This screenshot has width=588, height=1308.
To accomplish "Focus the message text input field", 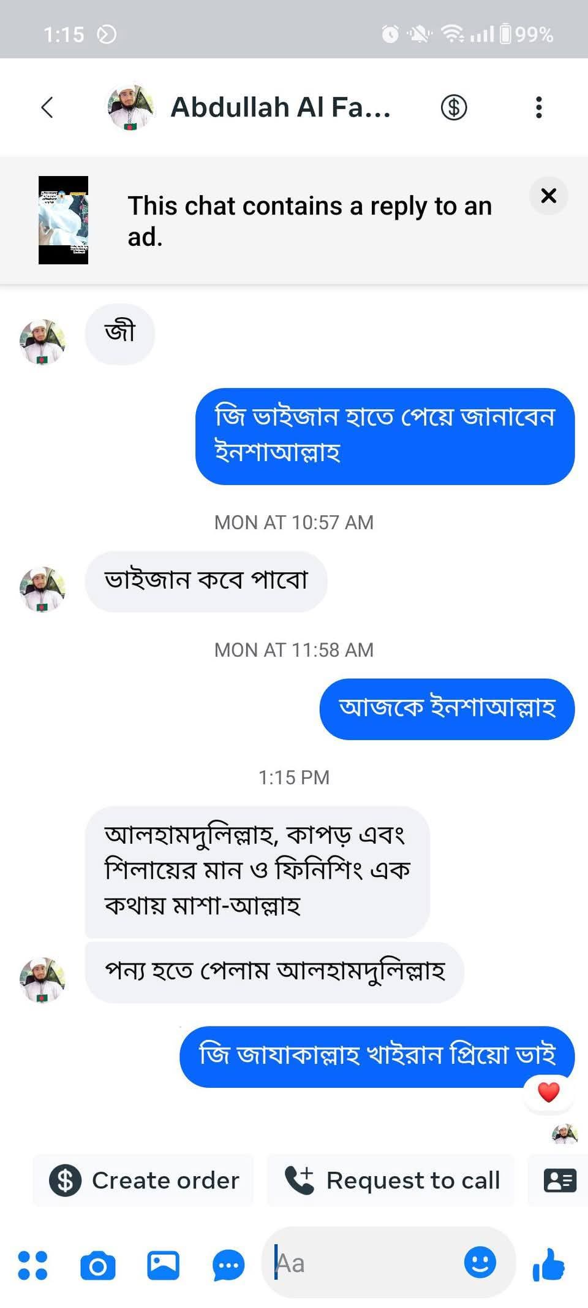I will click(367, 1263).
